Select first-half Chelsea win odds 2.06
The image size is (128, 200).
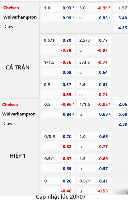[123, 104]
